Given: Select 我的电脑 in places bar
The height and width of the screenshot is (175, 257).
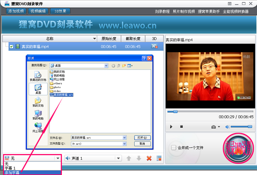Looking at the screenshot, I should click(x=38, y=115).
